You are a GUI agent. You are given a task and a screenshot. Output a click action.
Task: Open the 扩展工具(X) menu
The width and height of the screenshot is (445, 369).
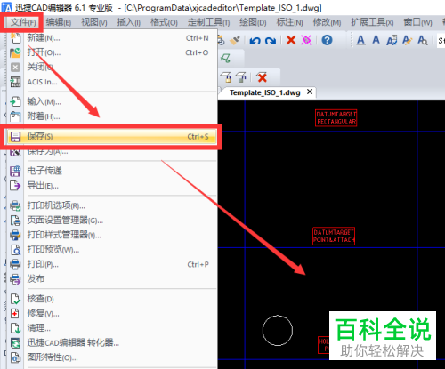tap(372, 22)
